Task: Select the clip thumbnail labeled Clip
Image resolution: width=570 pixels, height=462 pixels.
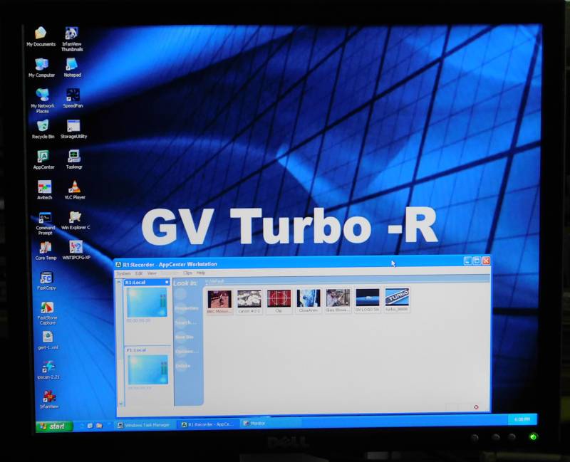Action: click(279, 301)
